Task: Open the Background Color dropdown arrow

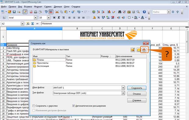Action: (139, 18)
